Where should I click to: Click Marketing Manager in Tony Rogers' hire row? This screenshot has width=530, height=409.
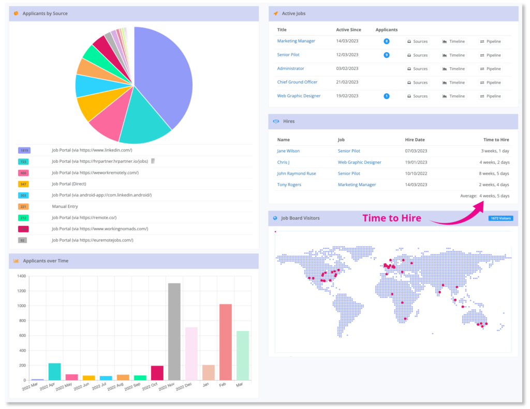tap(357, 185)
